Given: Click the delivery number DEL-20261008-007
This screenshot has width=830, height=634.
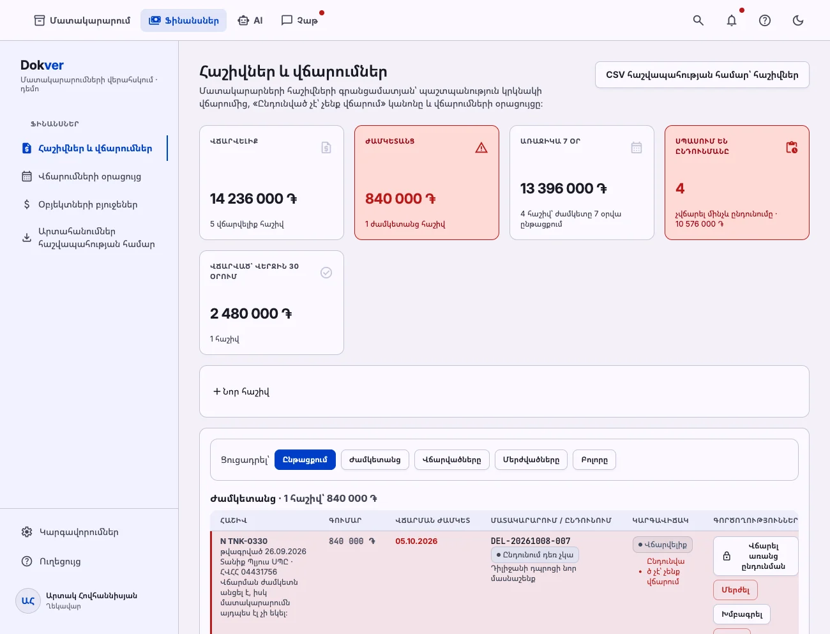Looking at the screenshot, I should [x=531, y=541].
